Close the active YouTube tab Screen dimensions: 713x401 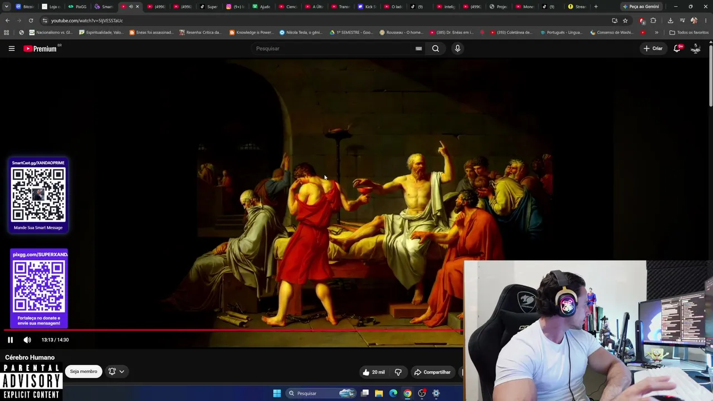[x=137, y=7]
